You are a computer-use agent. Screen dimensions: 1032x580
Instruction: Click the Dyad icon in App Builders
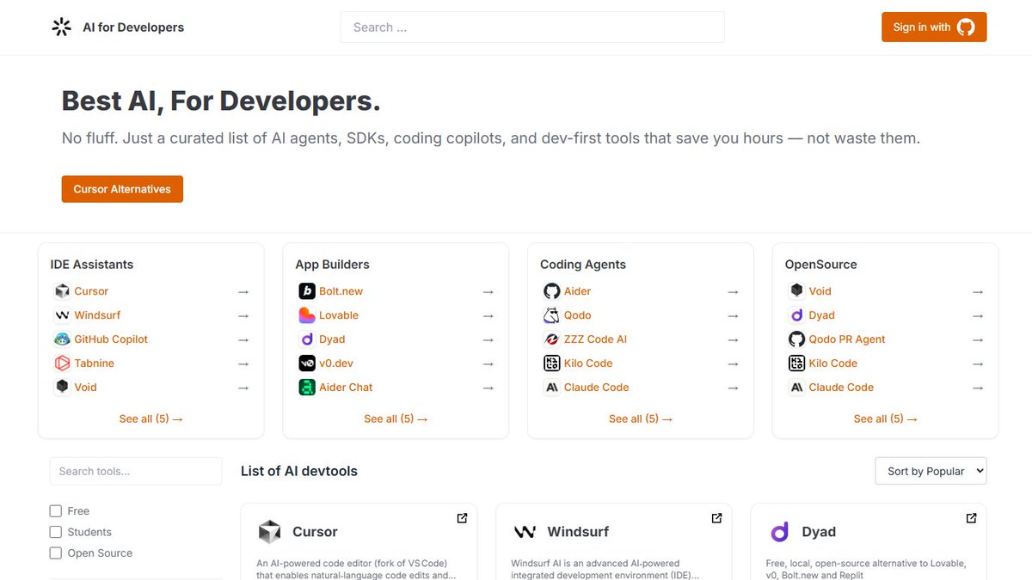coord(307,339)
